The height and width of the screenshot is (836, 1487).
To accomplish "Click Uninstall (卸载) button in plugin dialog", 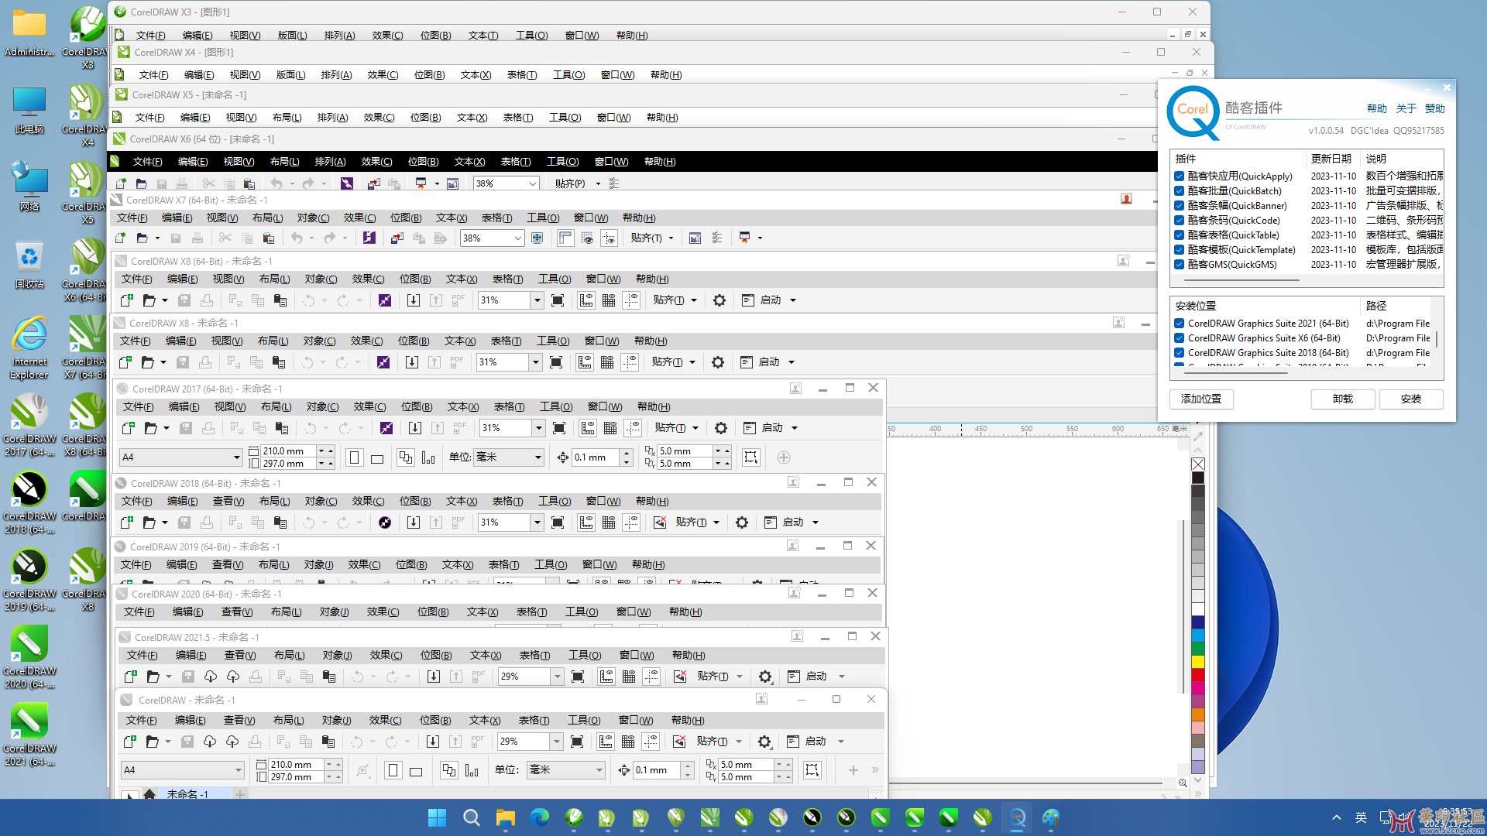I will coord(1343,399).
